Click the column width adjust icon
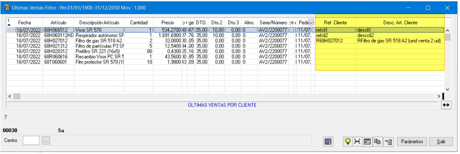 tap(357, 141)
